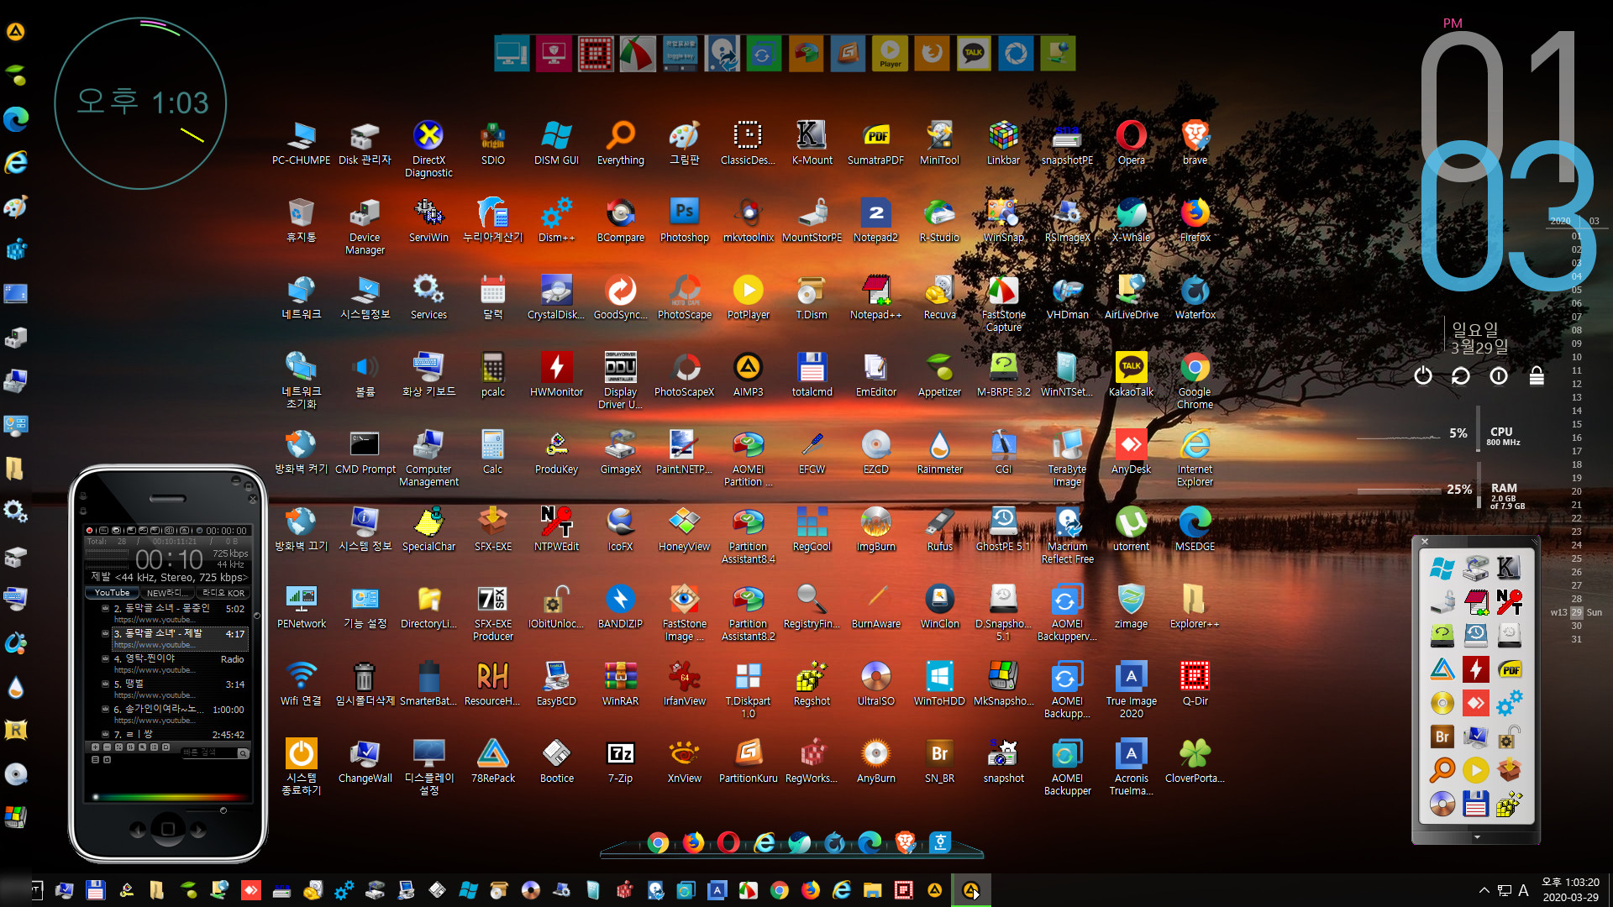
Task: Open the Wifi 연결 desktop shortcut
Action: click(x=301, y=684)
